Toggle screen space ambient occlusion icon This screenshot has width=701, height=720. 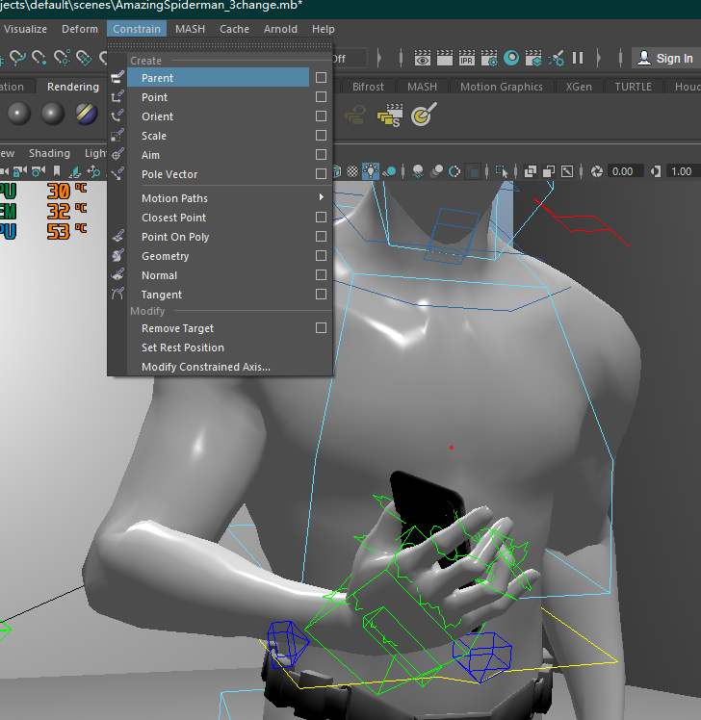pyautogui.click(x=418, y=171)
